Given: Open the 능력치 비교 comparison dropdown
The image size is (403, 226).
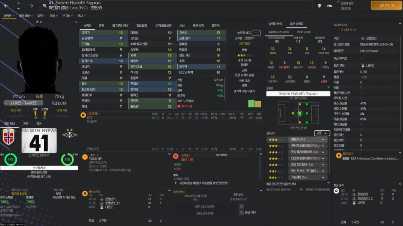Looking at the screenshot, I should pyautogui.click(x=256, y=33).
